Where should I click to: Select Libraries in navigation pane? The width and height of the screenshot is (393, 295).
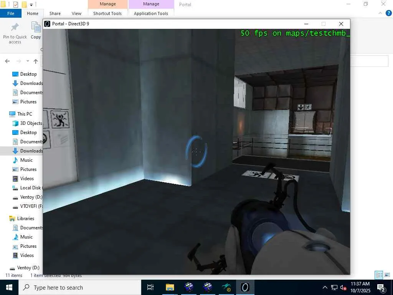(x=21, y=219)
